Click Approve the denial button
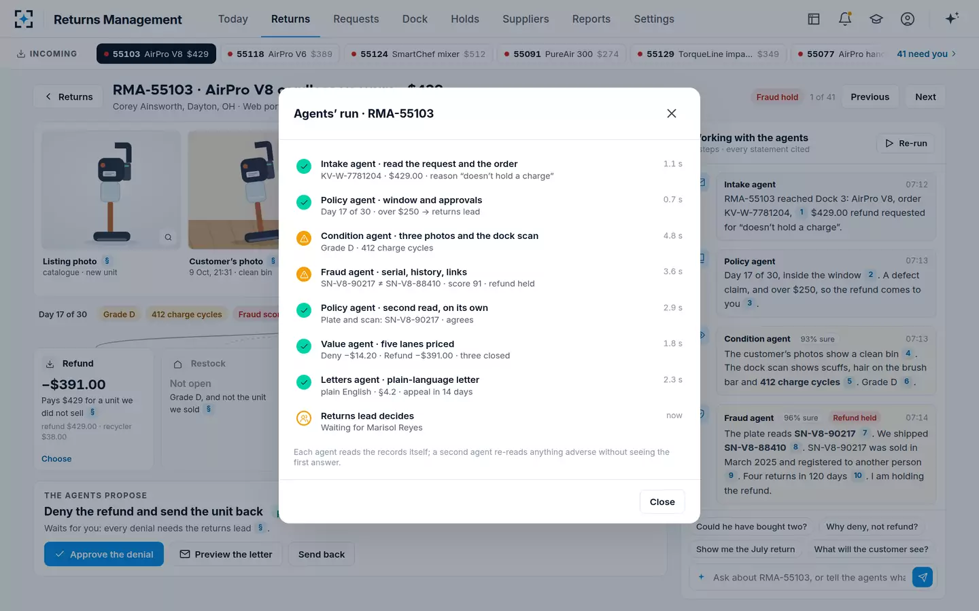The image size is (979, 611). [x=104, y=554]
